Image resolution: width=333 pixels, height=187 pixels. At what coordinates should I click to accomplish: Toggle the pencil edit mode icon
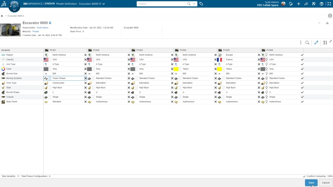tap(316, 43)
